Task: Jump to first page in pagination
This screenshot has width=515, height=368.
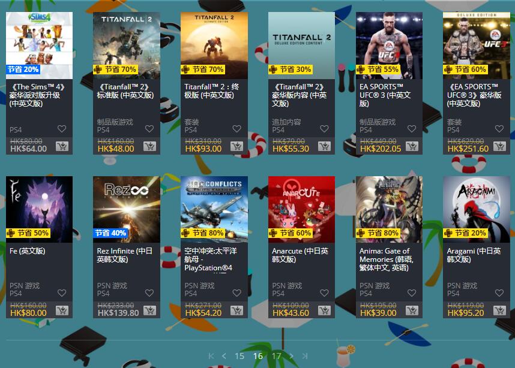Action: point(211,356)
